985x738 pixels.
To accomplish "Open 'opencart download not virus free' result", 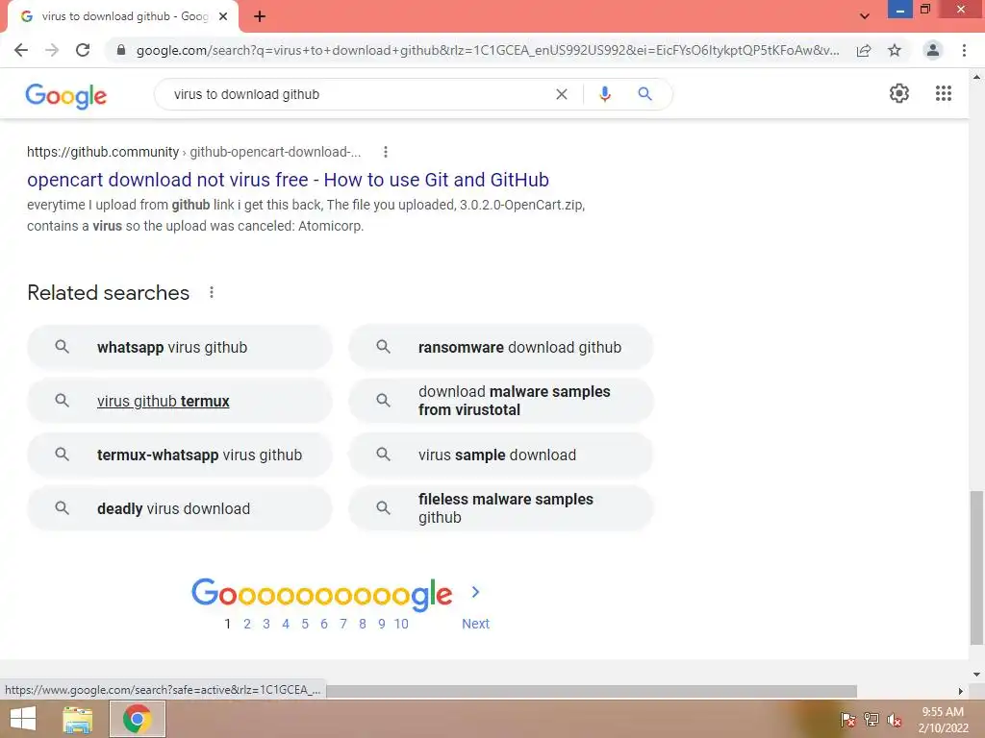I will [288, 180].
